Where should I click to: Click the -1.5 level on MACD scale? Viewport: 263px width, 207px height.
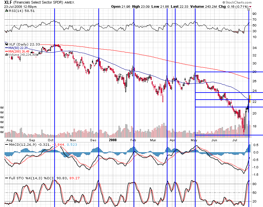pyautogui.click(x=255, y=175)
